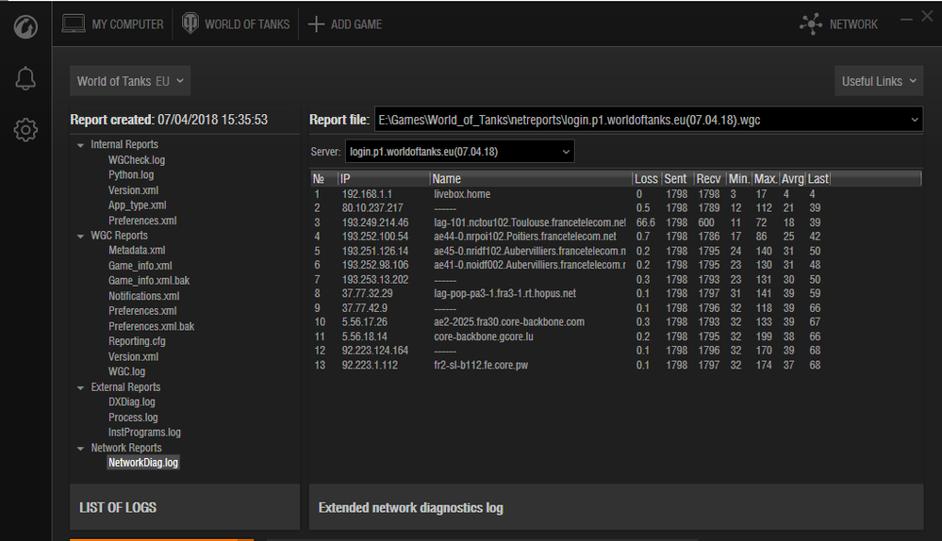Viewport: 942px width, 541px height.
Task: Click the Avrg column header
Action: coord(792,178)
